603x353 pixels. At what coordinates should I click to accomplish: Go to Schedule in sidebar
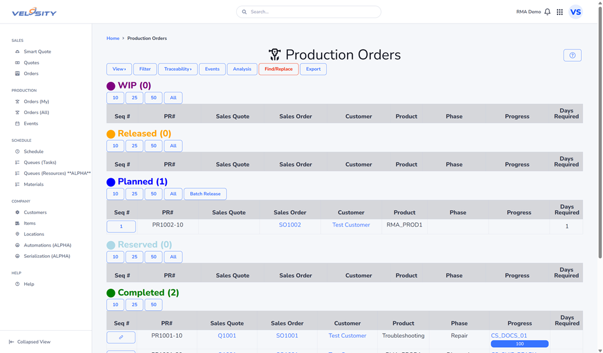(x=33, y=151)
